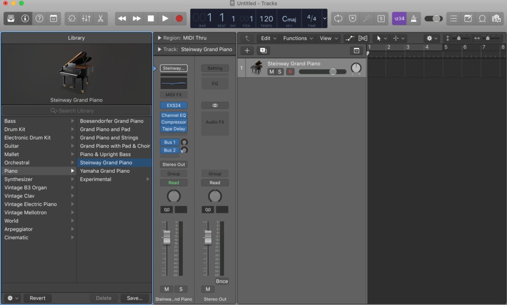Open the Note Pads icon
Viewport: 507px width, 305px height.
pos(468,18)
